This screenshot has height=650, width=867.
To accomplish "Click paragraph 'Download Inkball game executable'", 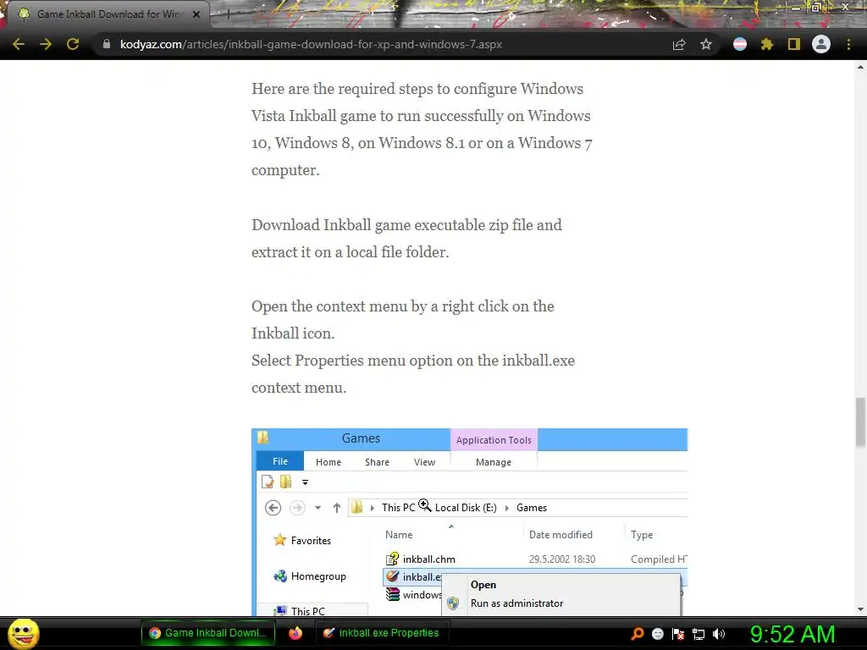I will [x=406, y=238].
